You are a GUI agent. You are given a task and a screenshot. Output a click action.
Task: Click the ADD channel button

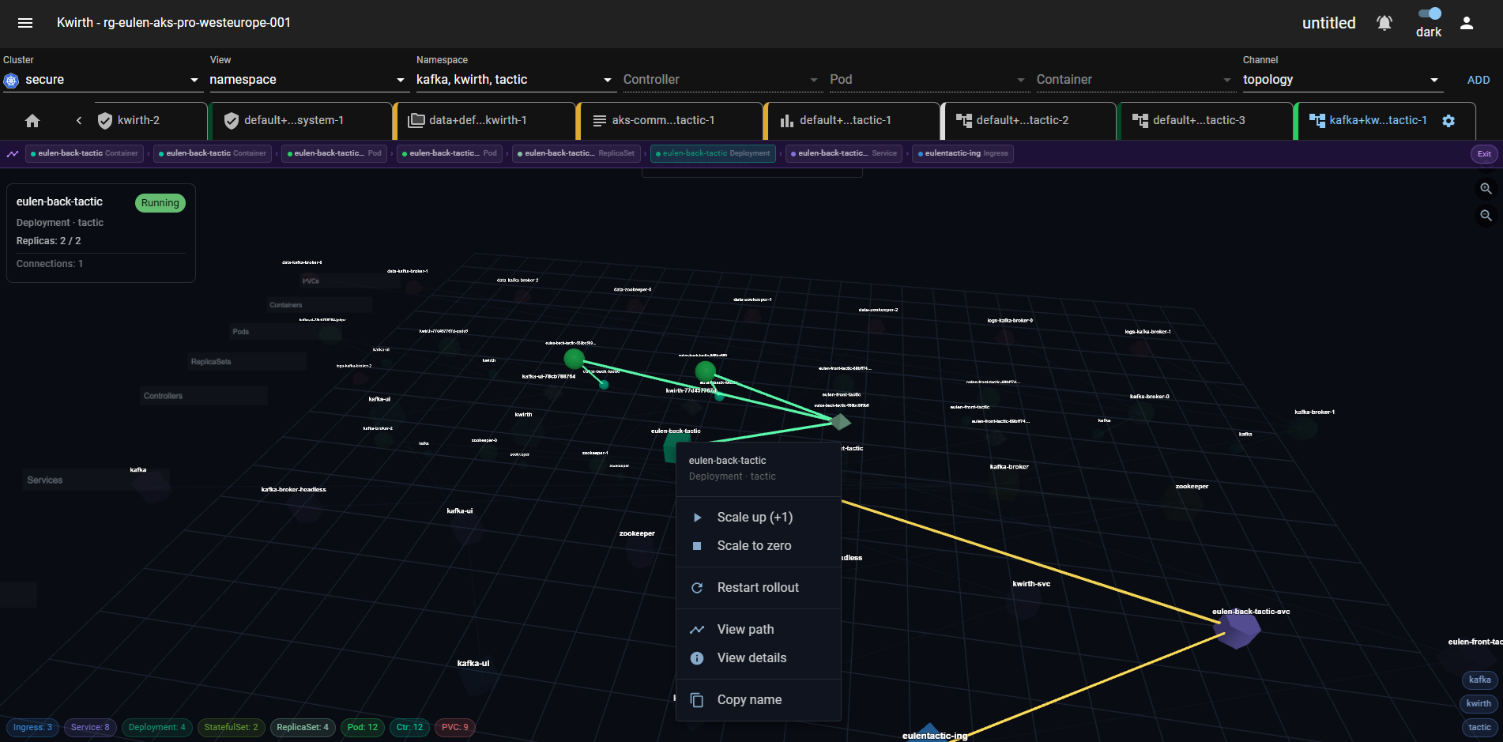click(x=1479, y=80)
